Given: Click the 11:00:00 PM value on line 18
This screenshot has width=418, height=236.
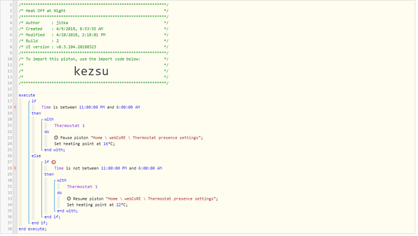Looking at the screenshot, I should 91,107.
